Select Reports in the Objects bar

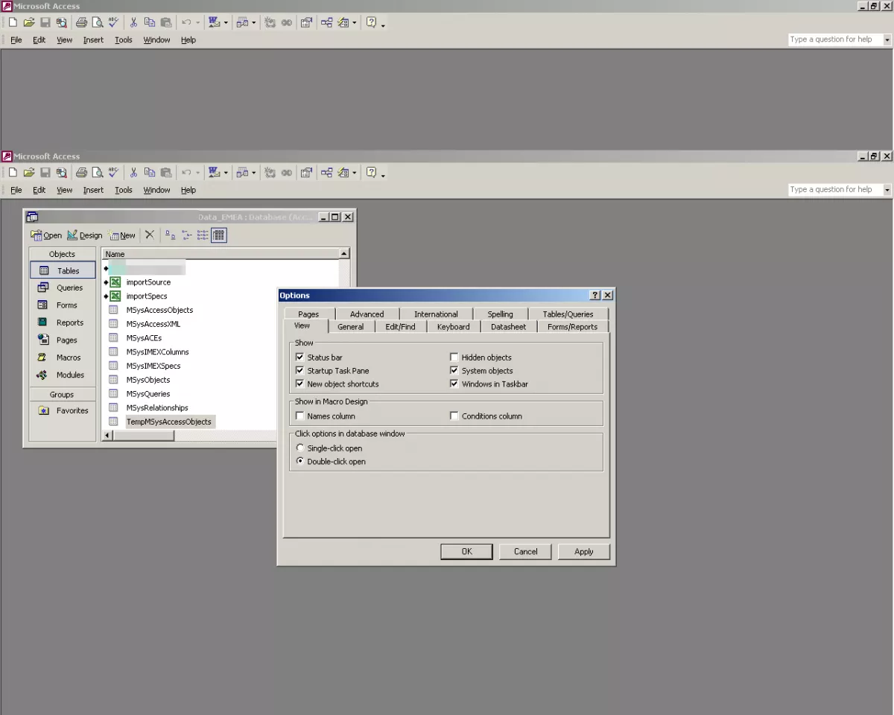pyautogui.click(x=63, y=322)
